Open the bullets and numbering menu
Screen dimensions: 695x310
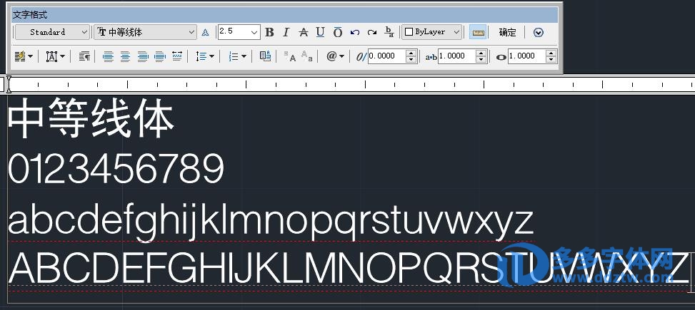[x=236, y=56]
